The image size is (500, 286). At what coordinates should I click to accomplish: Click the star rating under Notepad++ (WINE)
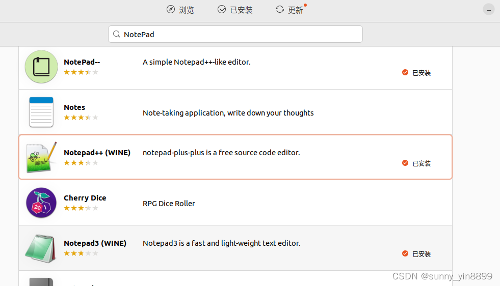[x=81, y=163]
